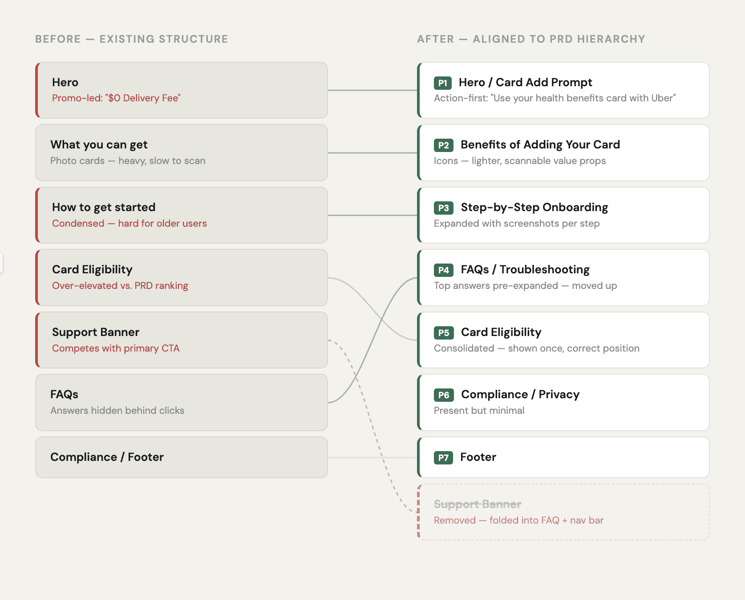This screenshot has height=600, width=745.
Task: Click the P6 priority badge
Action: click(x=444, y=395)
